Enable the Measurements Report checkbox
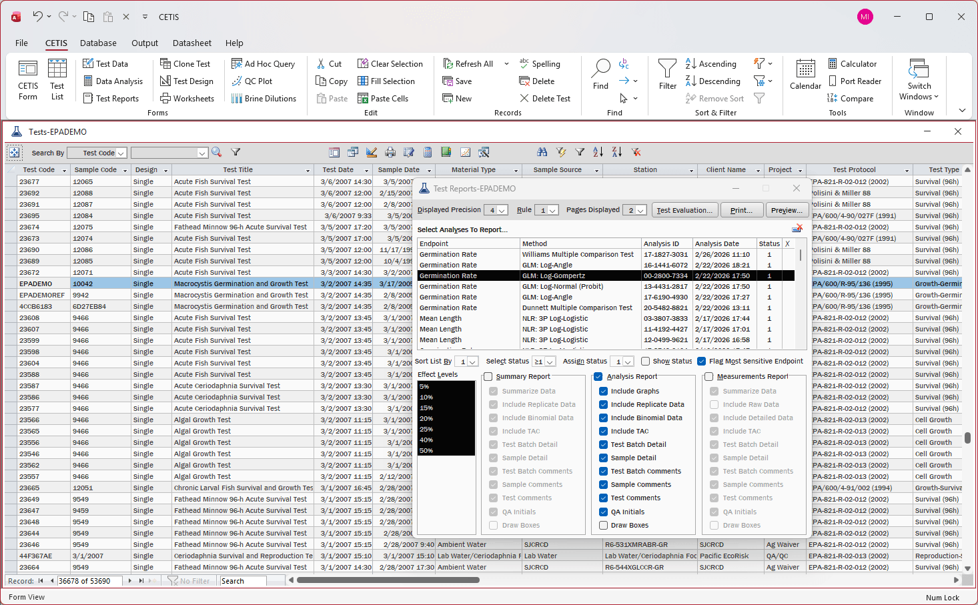 click(709, 377)
